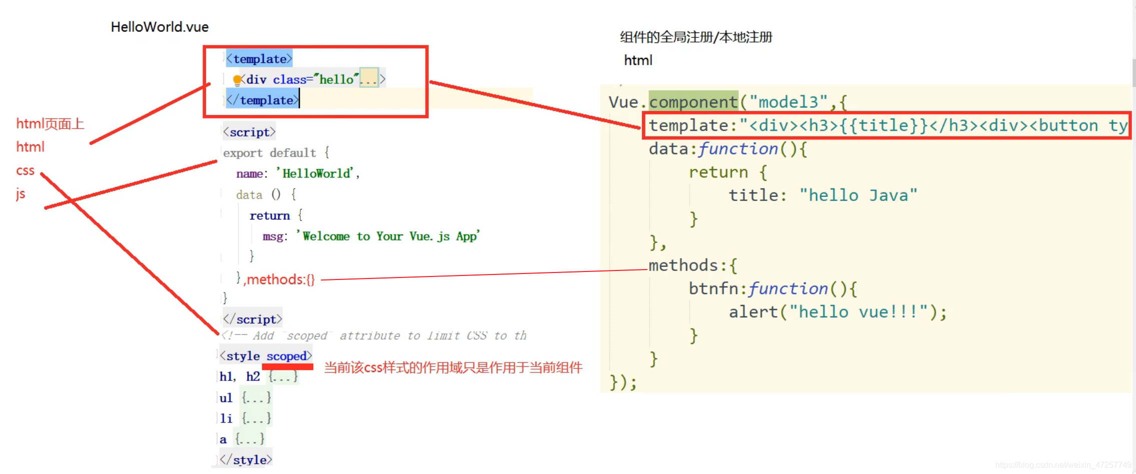Click the 'export default {' line
The image size is (1136, 474).
(276, 153)
